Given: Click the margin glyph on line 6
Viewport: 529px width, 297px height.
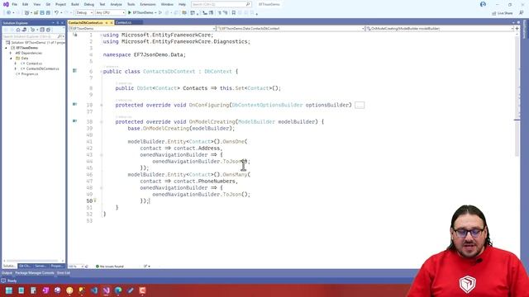Looking at the screenshot, I should 75,71.
